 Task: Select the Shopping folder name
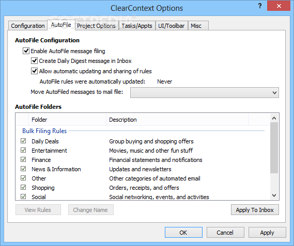[x=43, y=188]
